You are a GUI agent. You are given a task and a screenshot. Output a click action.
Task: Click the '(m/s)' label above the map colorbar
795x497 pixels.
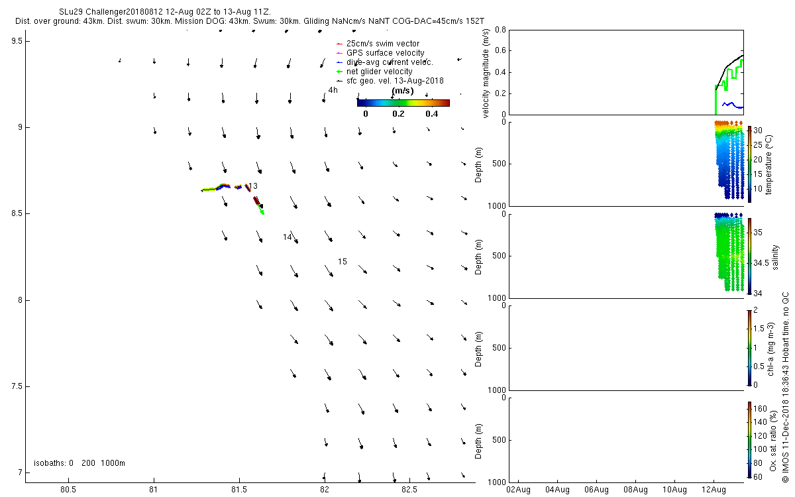point(403,91)
